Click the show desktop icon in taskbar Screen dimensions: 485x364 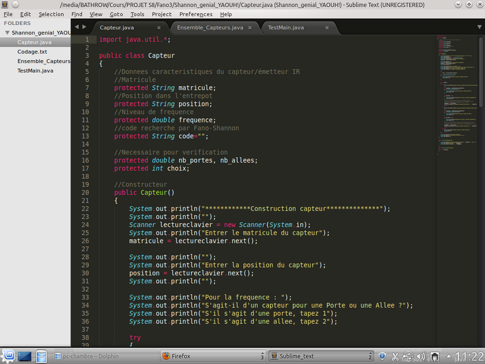[25, 356]
